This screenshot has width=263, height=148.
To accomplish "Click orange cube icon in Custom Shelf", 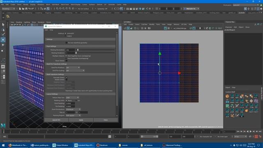I will coord(227,96).
